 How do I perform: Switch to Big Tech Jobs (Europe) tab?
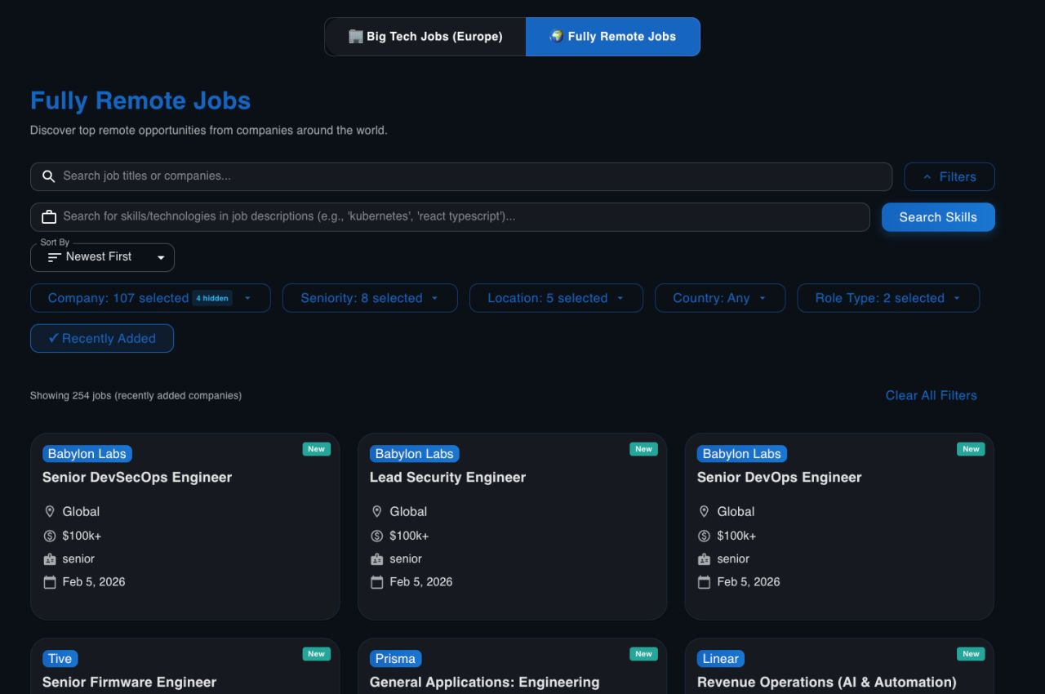pyautogui.click(x=425, y=37)
